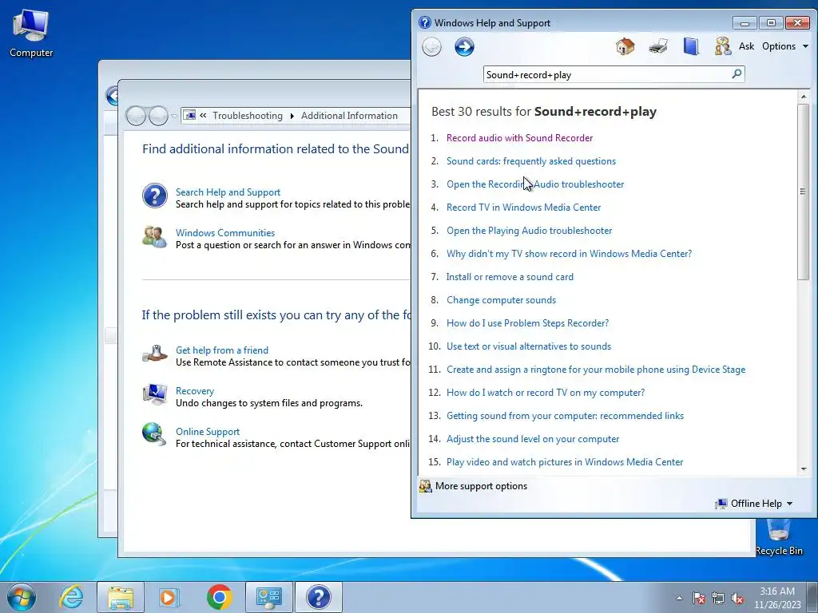Switch to Control Panel taskbar window
818x613 pixels.
269,597
